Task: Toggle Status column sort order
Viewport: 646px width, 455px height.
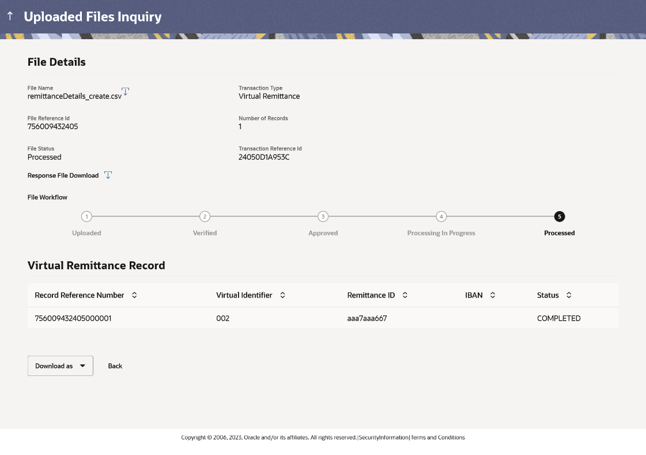Action: (x=569, y=295)
